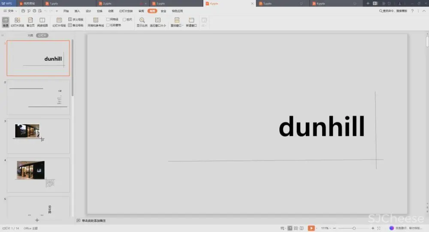
Task: Expand the File (文件) menu dropdown
Action: 10,11
